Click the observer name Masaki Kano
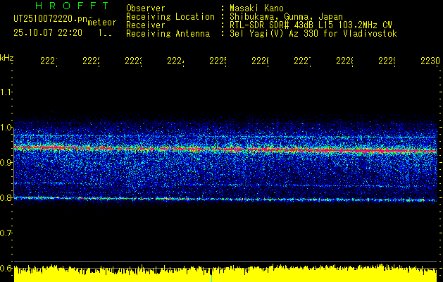The image size is (443, 282). coord(256,8)
